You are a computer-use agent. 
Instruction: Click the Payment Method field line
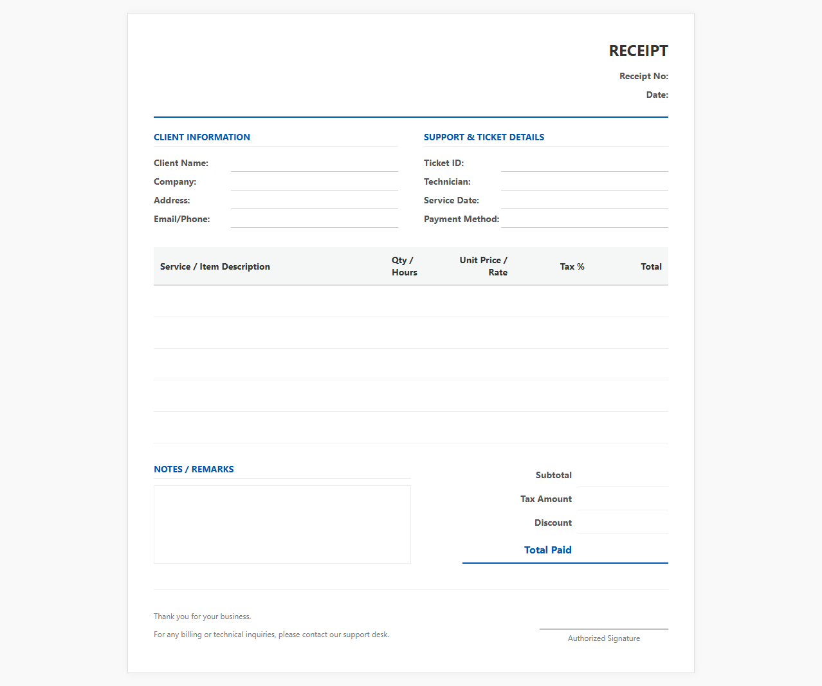(585, 219)
